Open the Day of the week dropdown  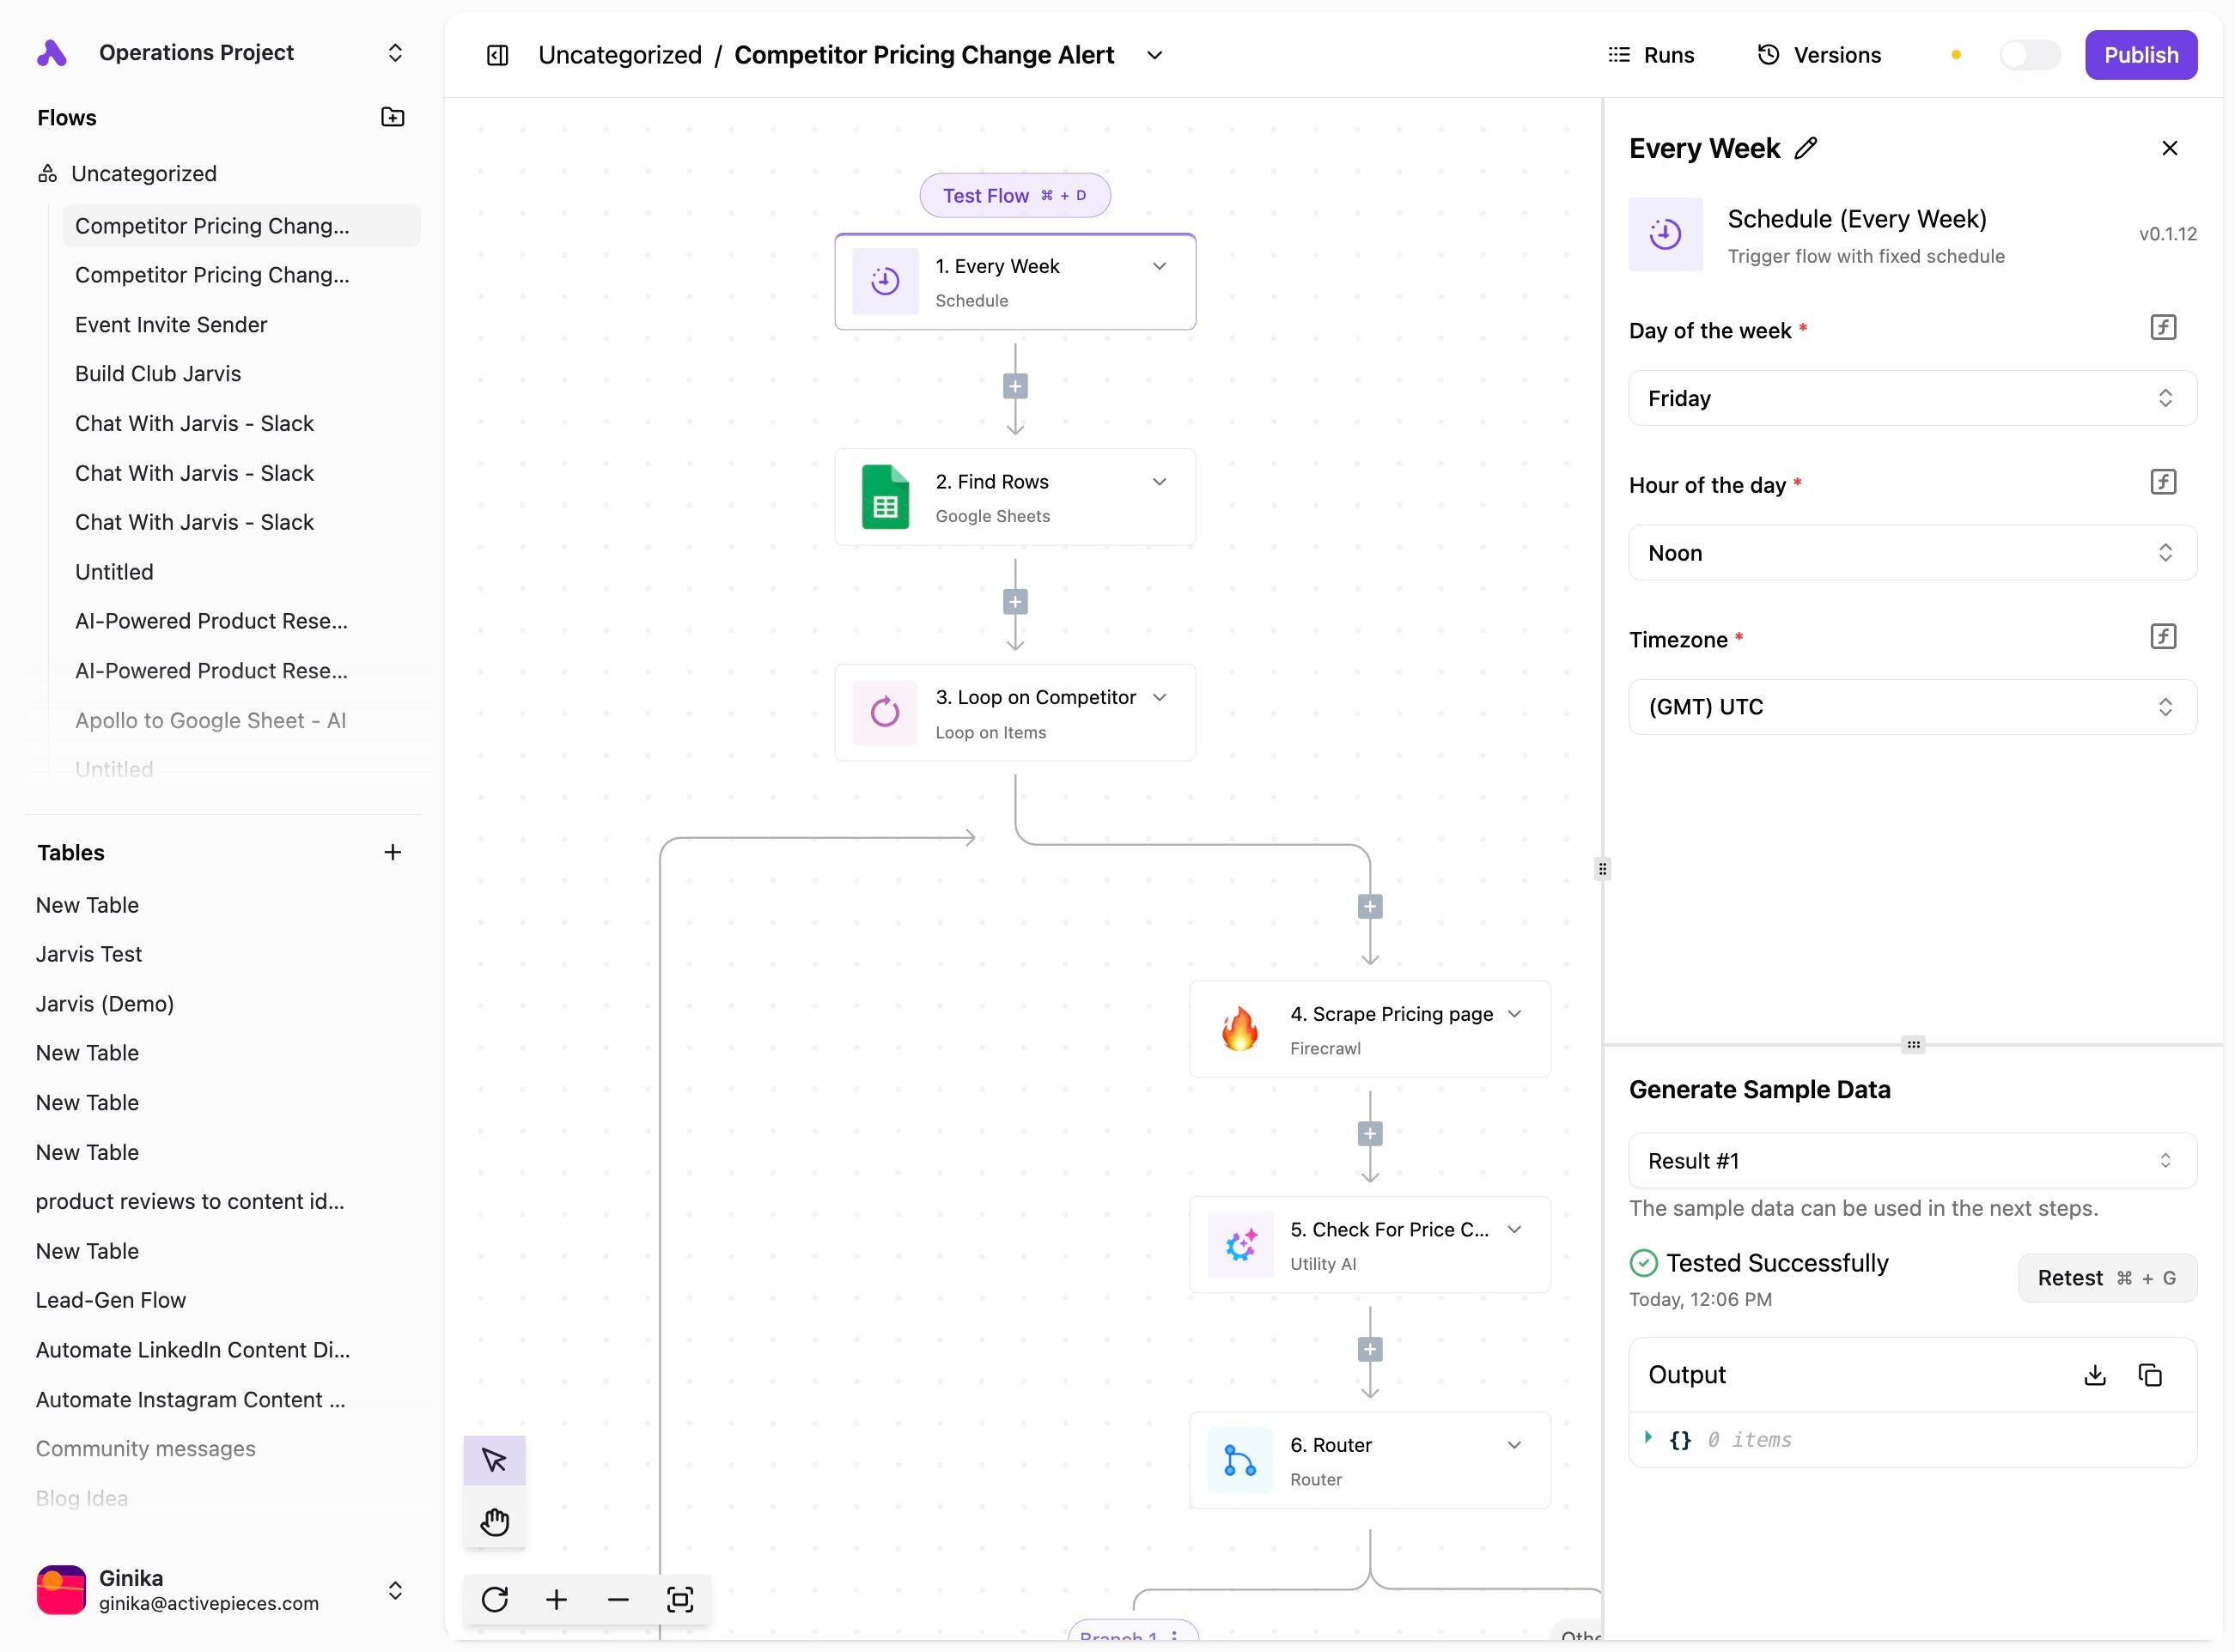coord(1912,398)
